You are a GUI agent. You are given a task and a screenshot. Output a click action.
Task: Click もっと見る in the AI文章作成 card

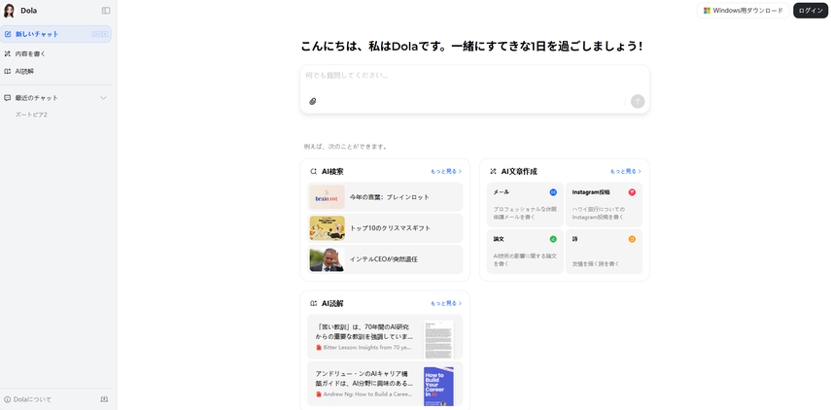pos(625,172)
